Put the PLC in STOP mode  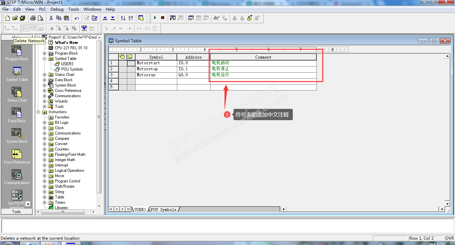click(x=163, y=18)
